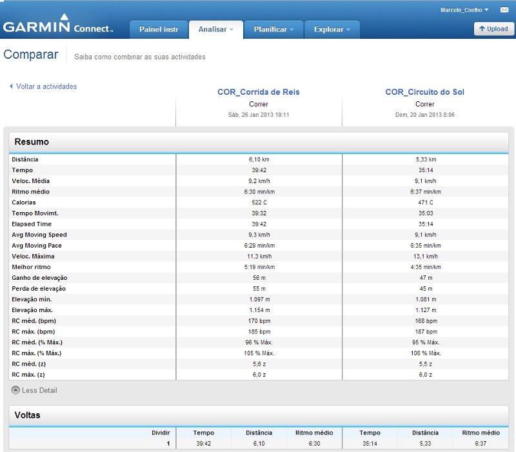Expand the Planificar menu
The image size is (516, 452).
(x=273, y=30)
